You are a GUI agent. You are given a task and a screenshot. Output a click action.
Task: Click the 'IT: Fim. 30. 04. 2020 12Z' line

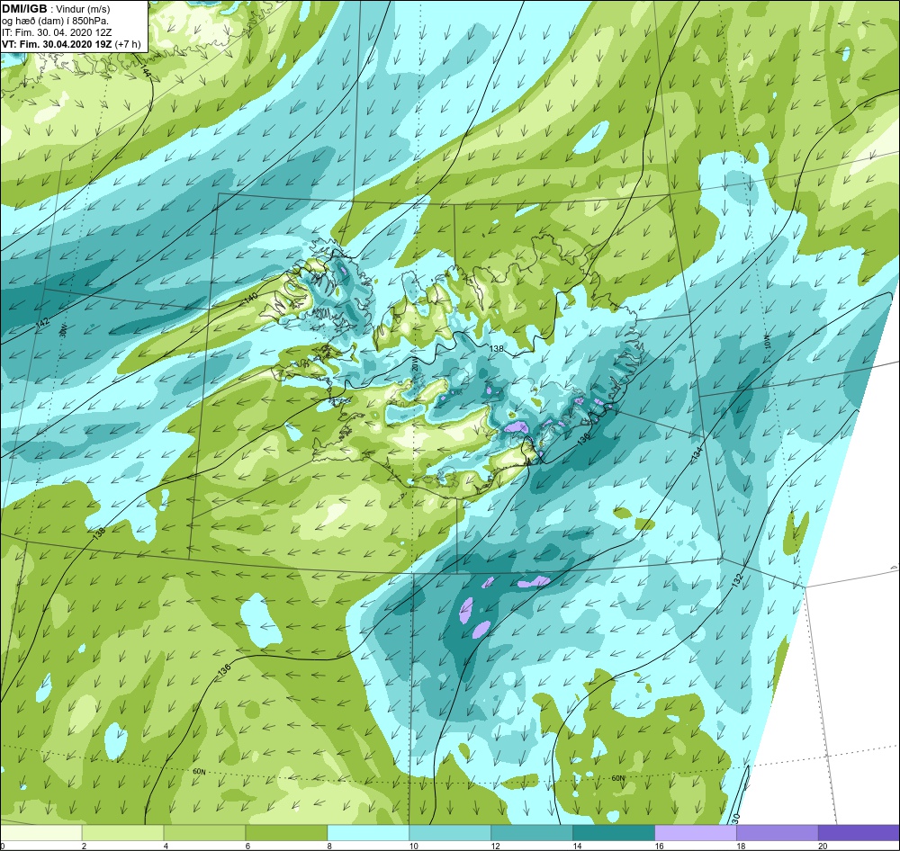[x=58, y=32]
